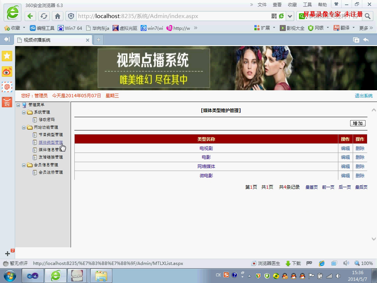Click the 100% zoom control
Image resolution: width=377 pixels, height=283 pixels.
click(x=364, y=263)
